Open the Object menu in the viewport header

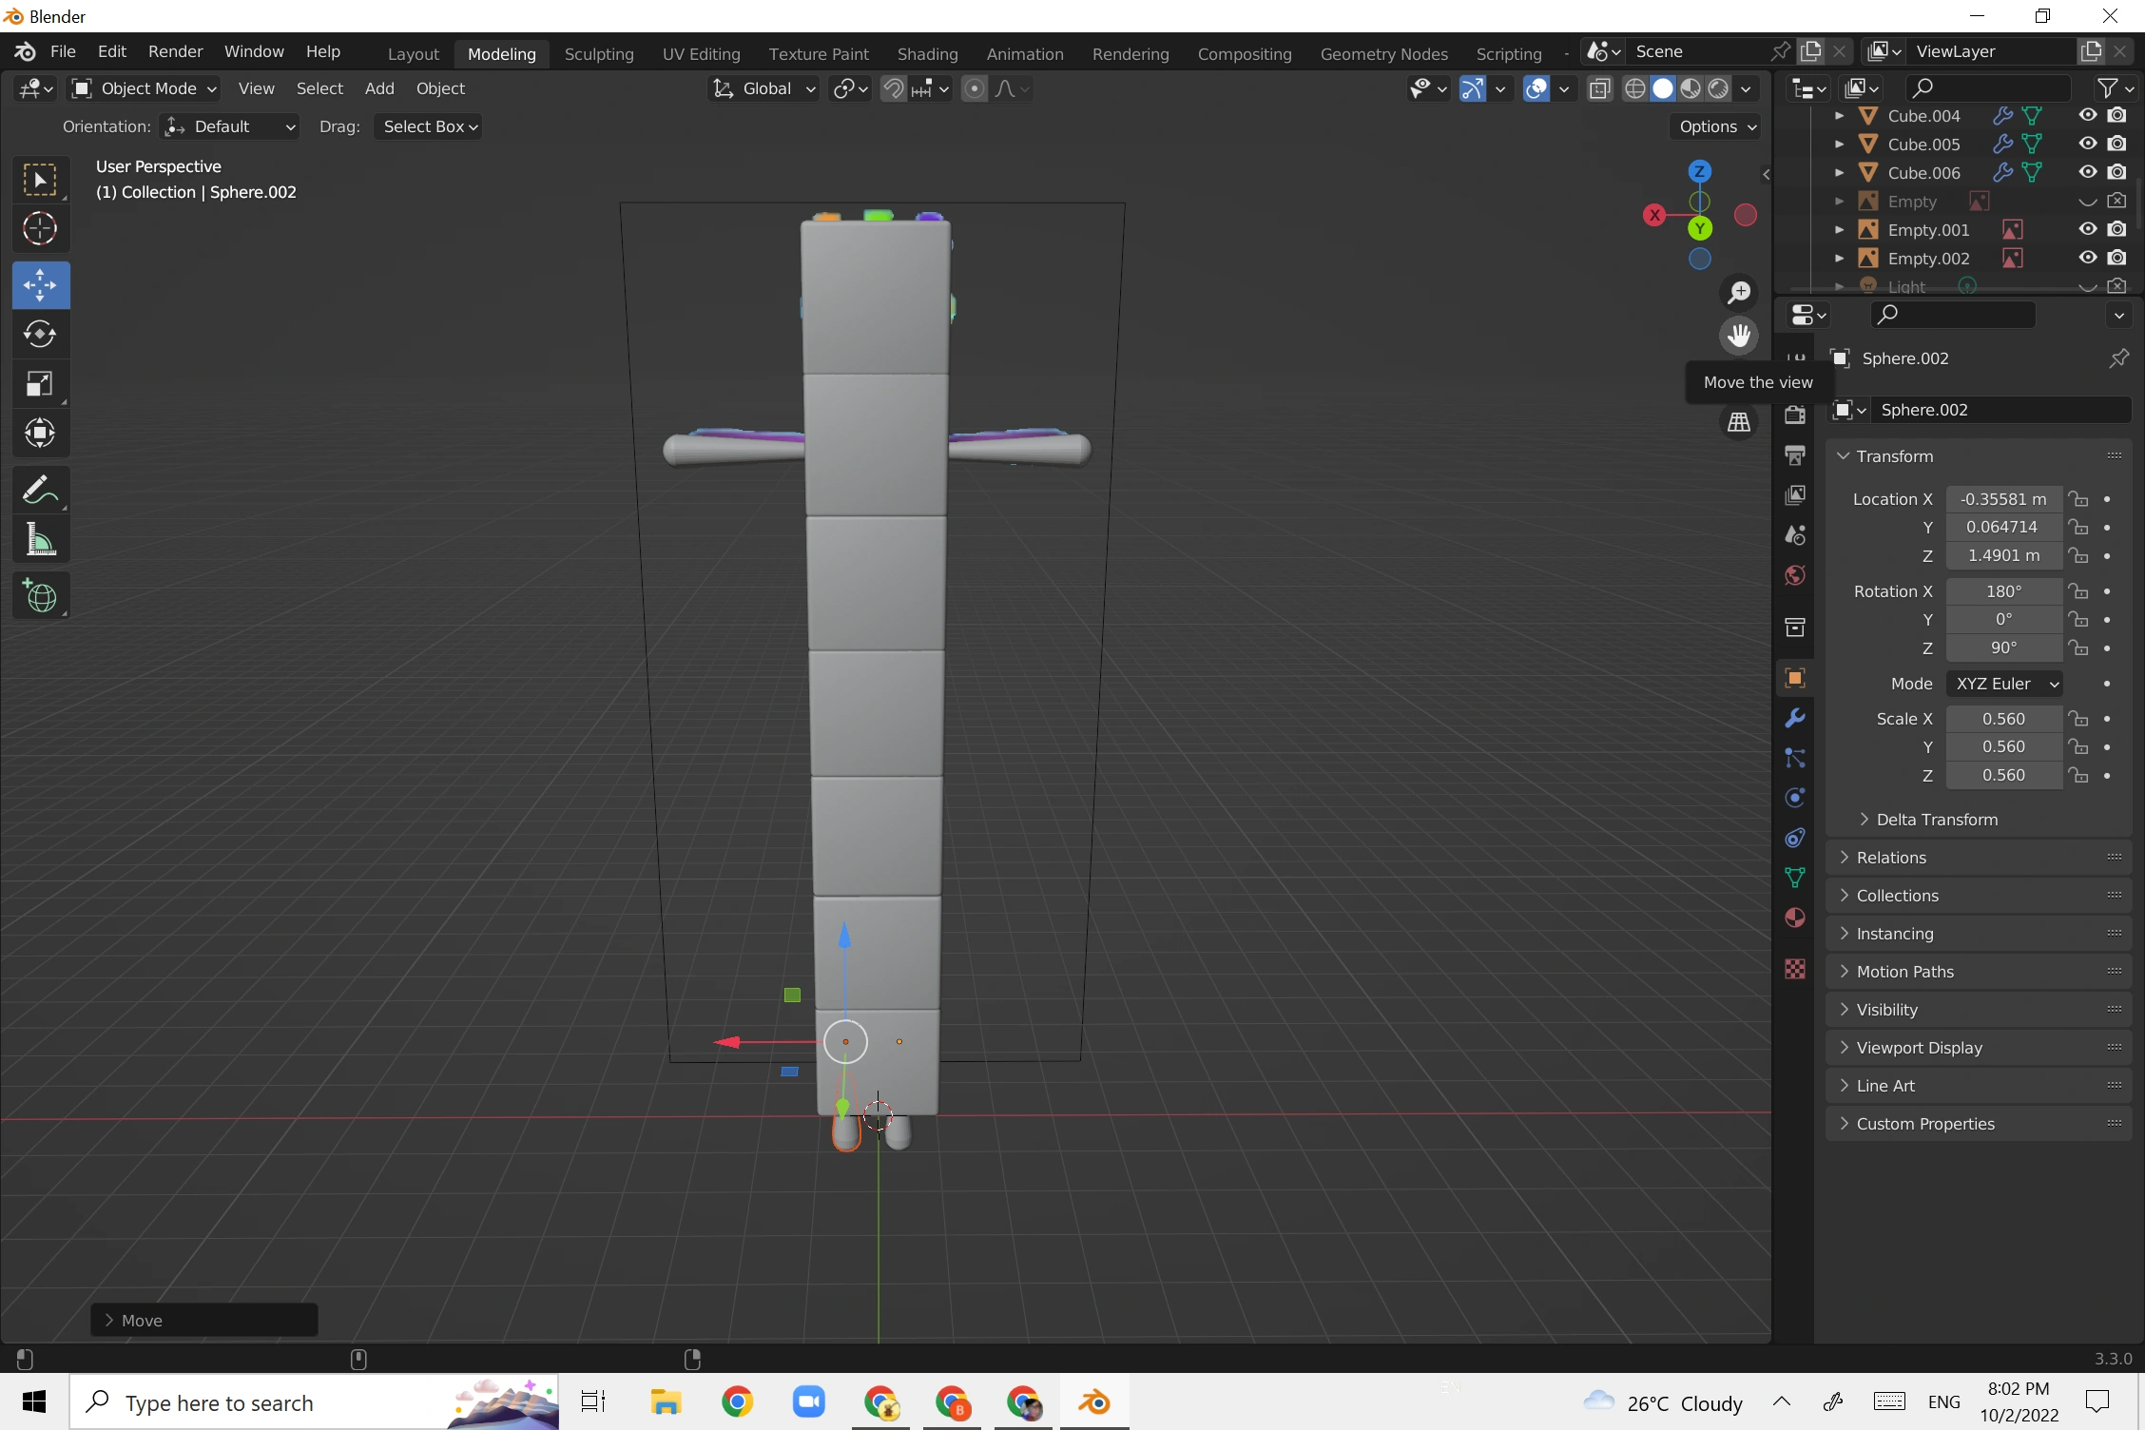click(439, 87)
